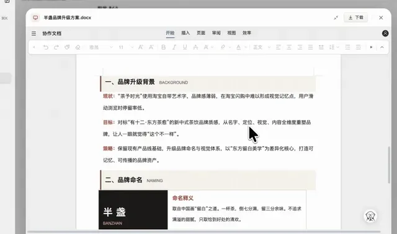Switch to the 开始 tab
397x234 pixels.
point(170,33)
